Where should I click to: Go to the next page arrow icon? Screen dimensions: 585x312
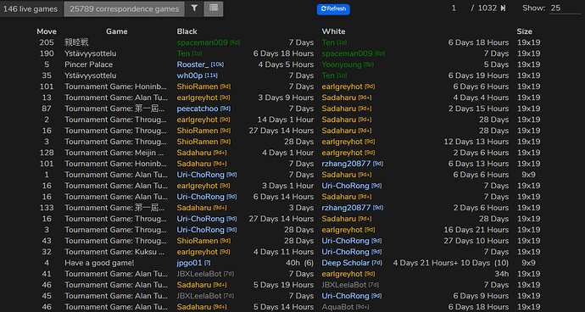point(503,8)
